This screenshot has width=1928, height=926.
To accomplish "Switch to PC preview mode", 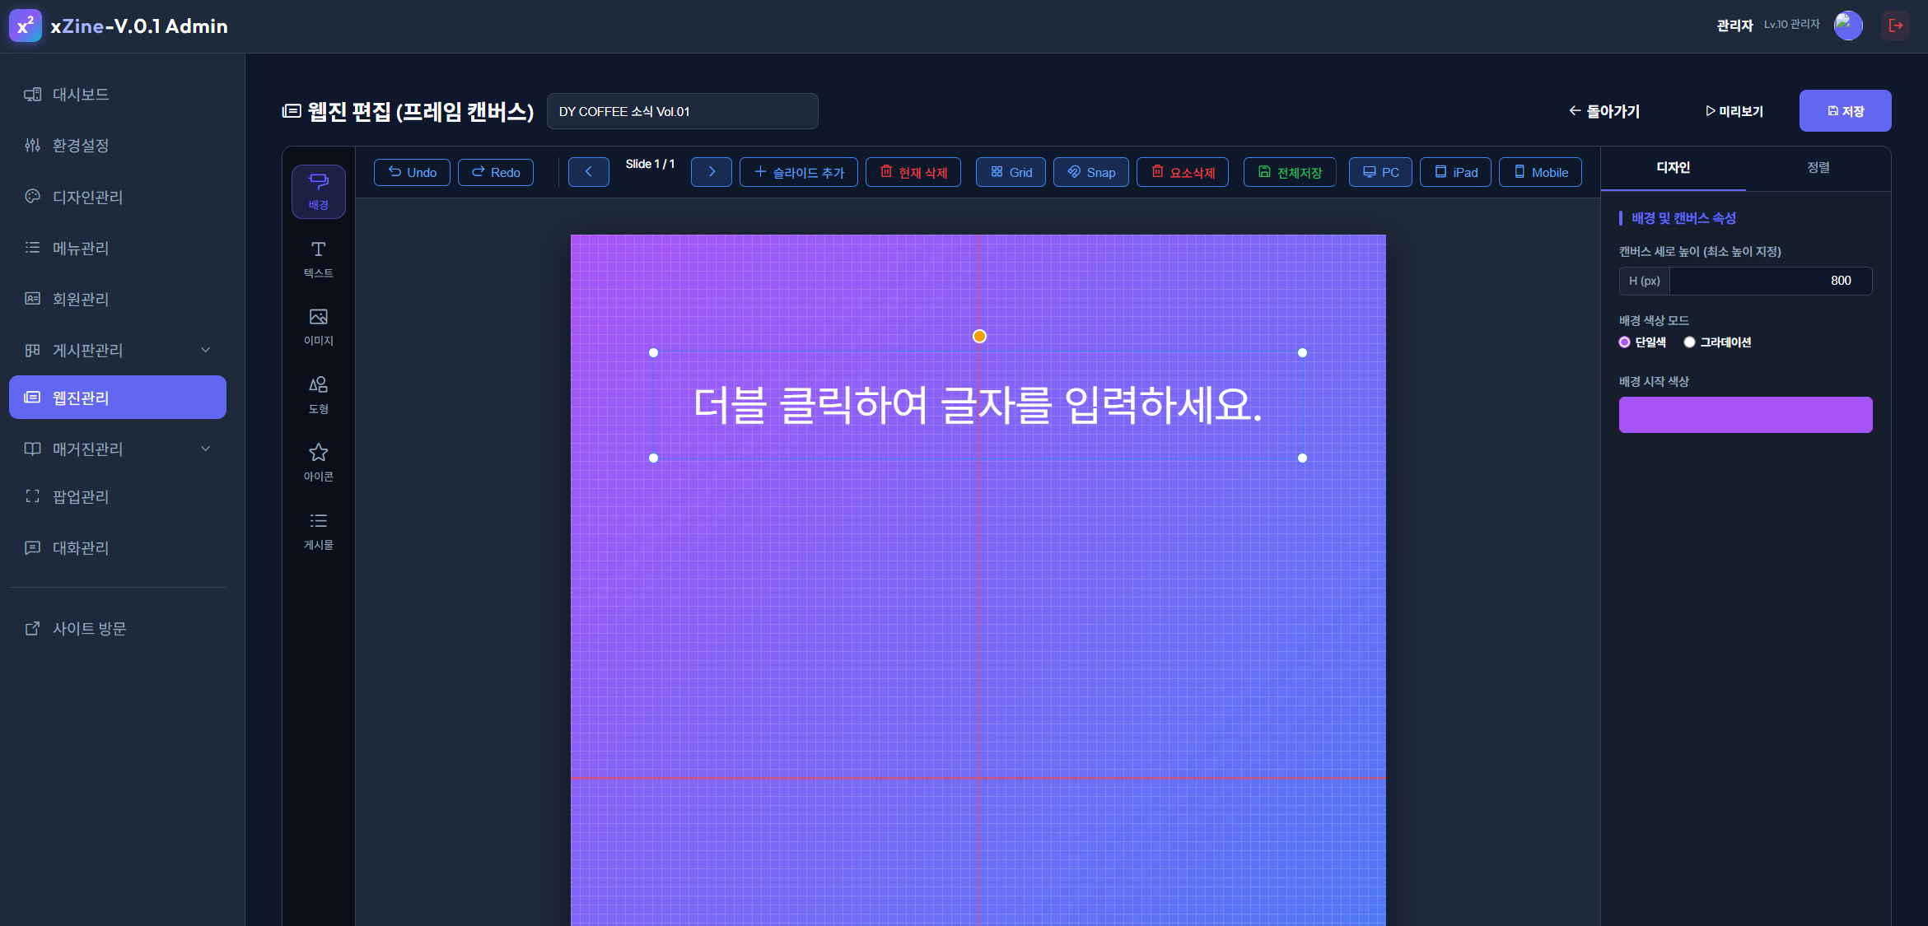I will coord(1380,172).
